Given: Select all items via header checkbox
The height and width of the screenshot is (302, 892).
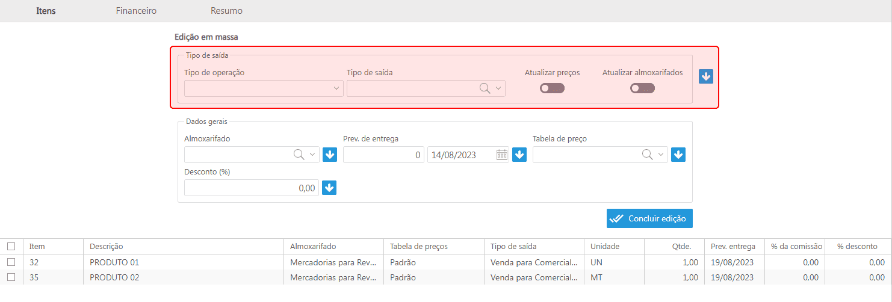Looking at the screenshot, I should (11, 246).
